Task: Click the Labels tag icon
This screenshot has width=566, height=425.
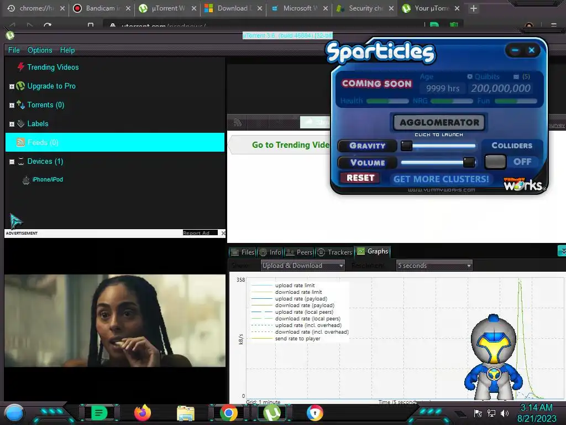Action: click(x=20, y=123)
